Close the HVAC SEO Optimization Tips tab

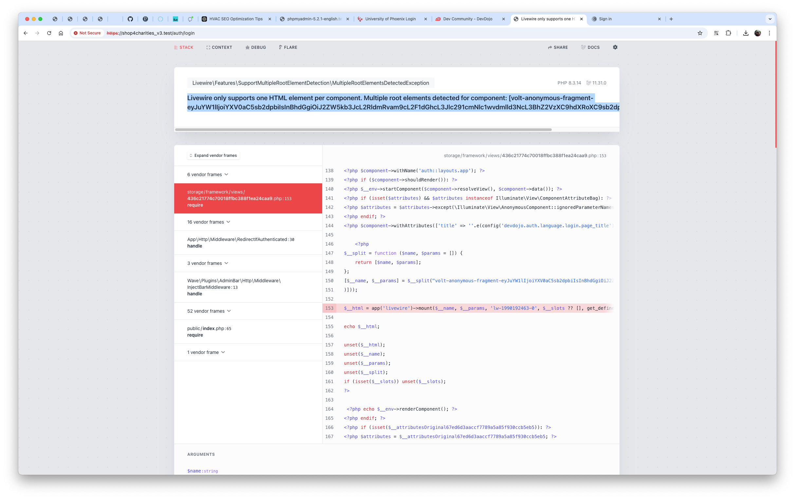point(269,19)
